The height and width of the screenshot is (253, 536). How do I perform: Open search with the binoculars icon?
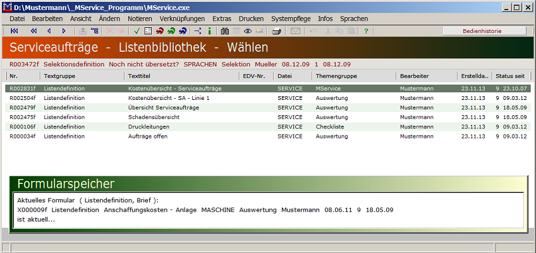tap(225, 31)
